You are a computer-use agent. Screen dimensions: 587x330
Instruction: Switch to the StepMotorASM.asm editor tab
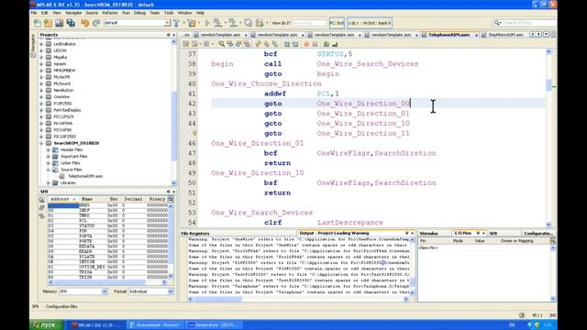pyautogui.click(x=505, y=35)
